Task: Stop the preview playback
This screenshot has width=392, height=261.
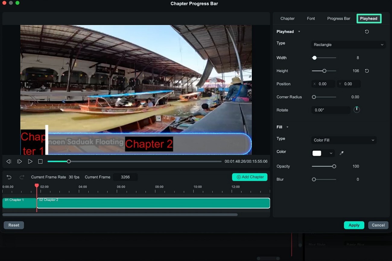Action: pyautogui.click(x=40, y=162)
